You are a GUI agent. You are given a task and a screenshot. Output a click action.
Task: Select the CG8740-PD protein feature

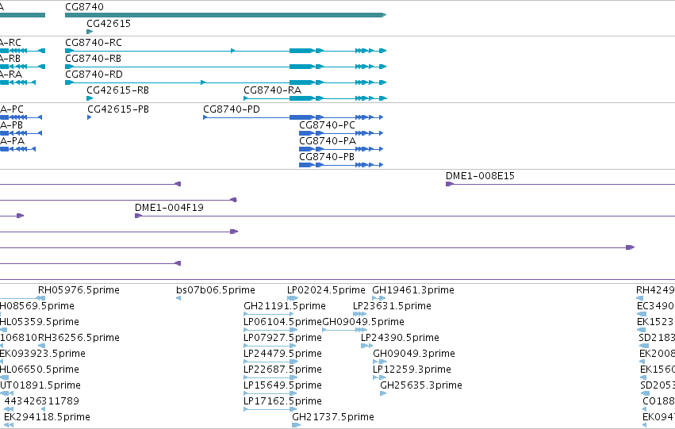pos(293,117)
